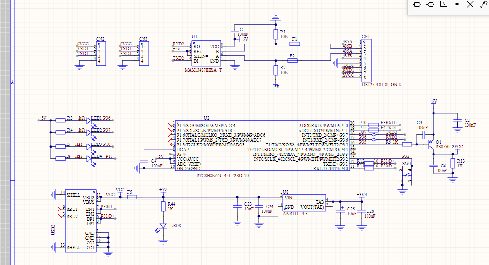Click the USB3 connector component
Screen dimensions: 489x265
[80, 221]
